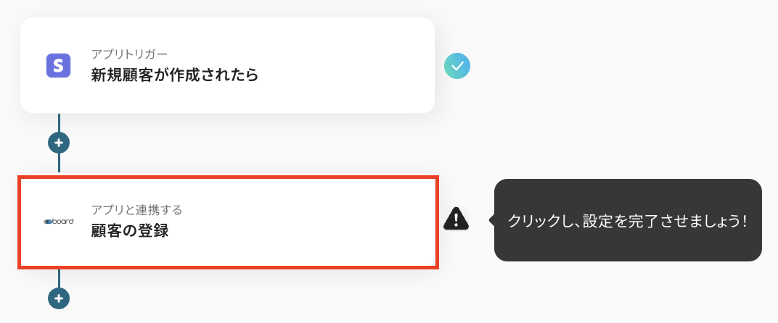Click connector line under the trigger card
Viewport: 778px width, 323px height.
tap(59, 122)
